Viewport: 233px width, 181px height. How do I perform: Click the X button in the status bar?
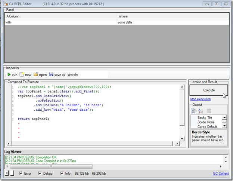pyautogui.click(x=7, y=173)
